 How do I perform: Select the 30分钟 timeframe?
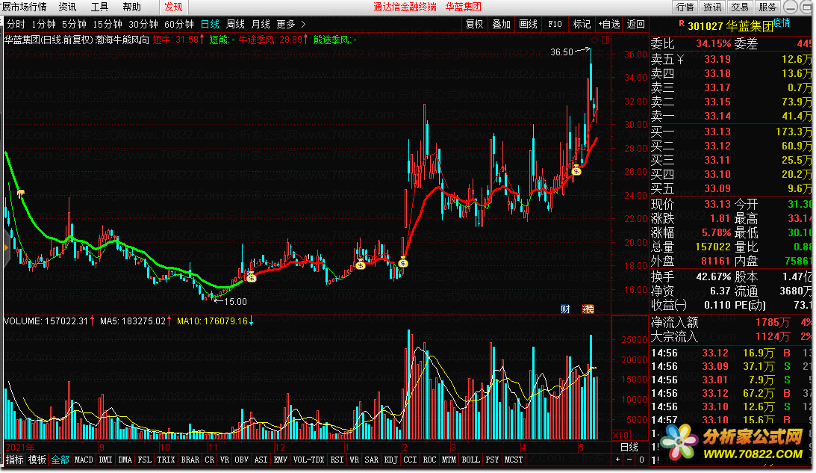coord(143,24)
